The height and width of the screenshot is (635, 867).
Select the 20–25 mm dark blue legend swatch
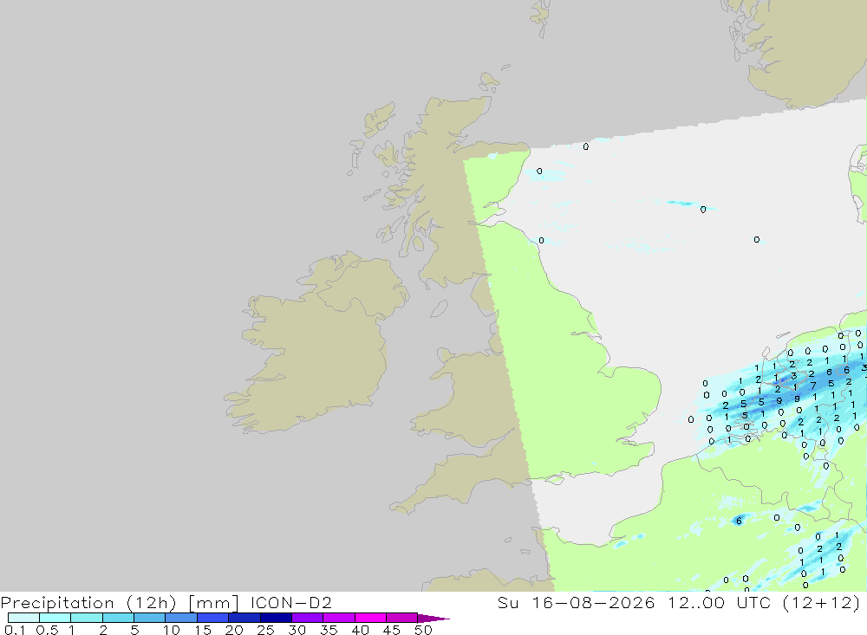click(244, 618)
